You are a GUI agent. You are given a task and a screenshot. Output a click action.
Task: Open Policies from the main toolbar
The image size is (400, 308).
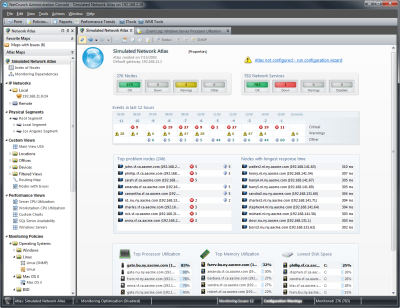point(38,21)
